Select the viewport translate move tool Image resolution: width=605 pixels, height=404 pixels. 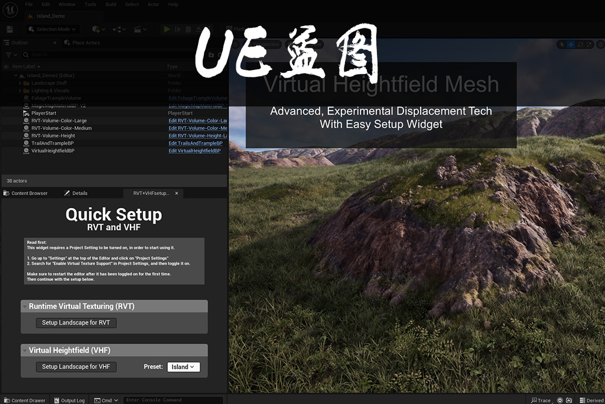coord(571,44)
